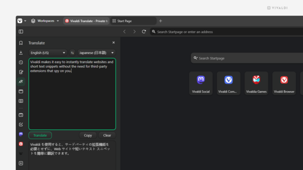Go forward in history
The height and width of the screenshot is (170, 303).
[x=134, y=32]
